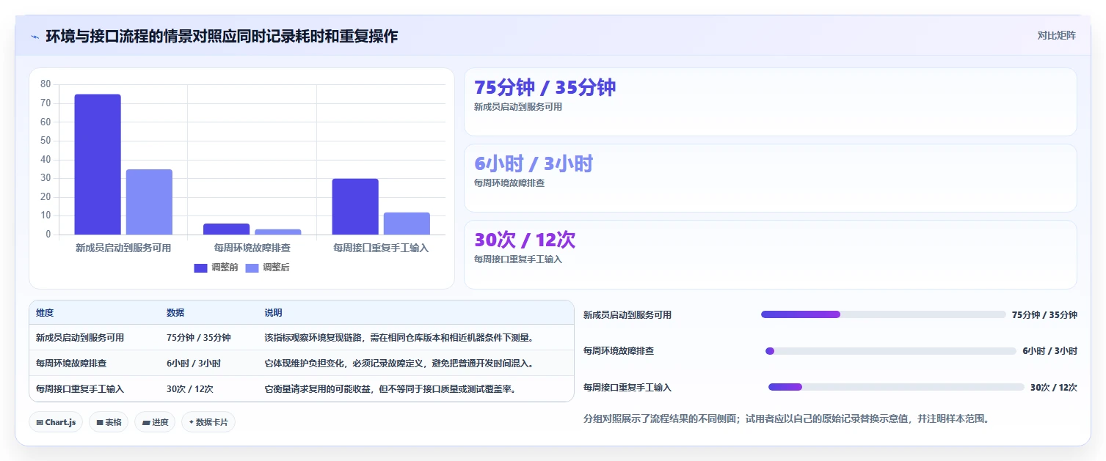
Task: Click the 表格 tag chip
Action: tap(109, 422)
